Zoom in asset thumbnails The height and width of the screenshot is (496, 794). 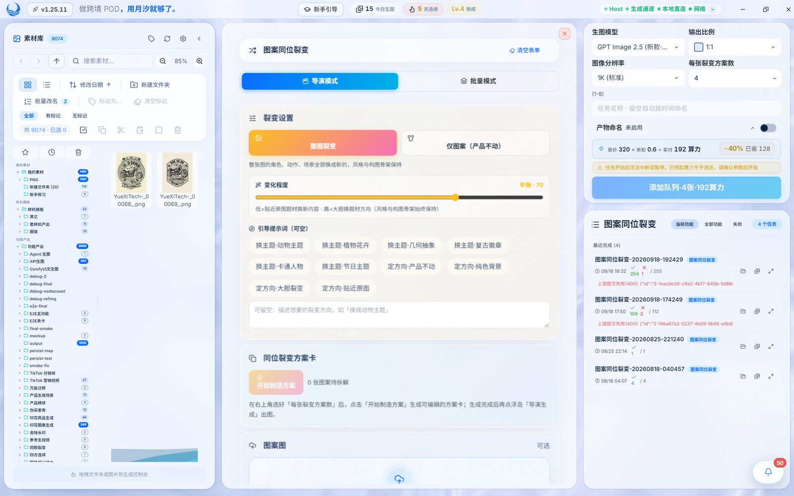[199, 61]
